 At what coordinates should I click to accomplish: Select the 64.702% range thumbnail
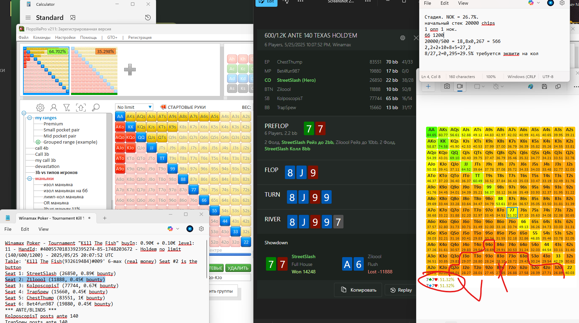[x=46, y=71]
